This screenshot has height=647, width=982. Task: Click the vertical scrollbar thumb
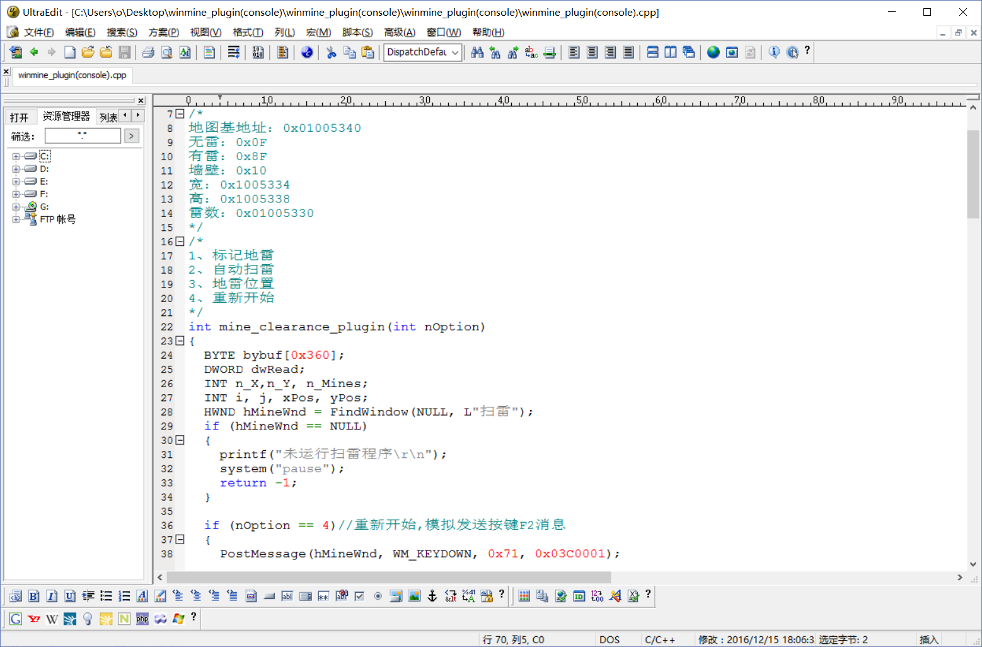point(973,173)
